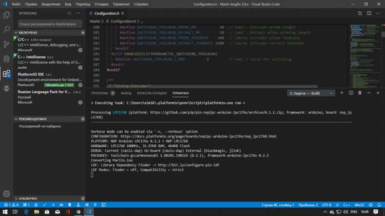Open the Extensions view in activity bar
Screen dimensions: 385x216
pos(6,73)
